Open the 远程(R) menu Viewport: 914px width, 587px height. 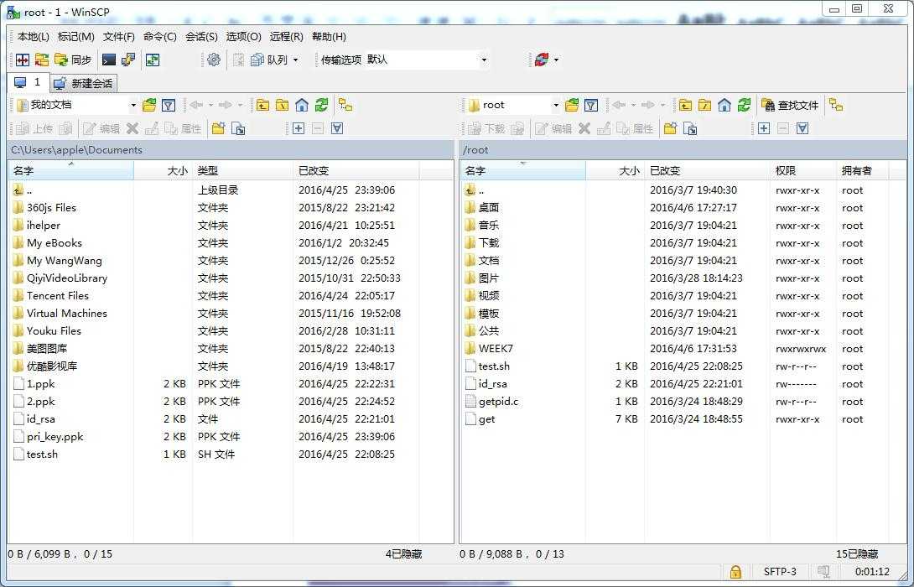286,36
